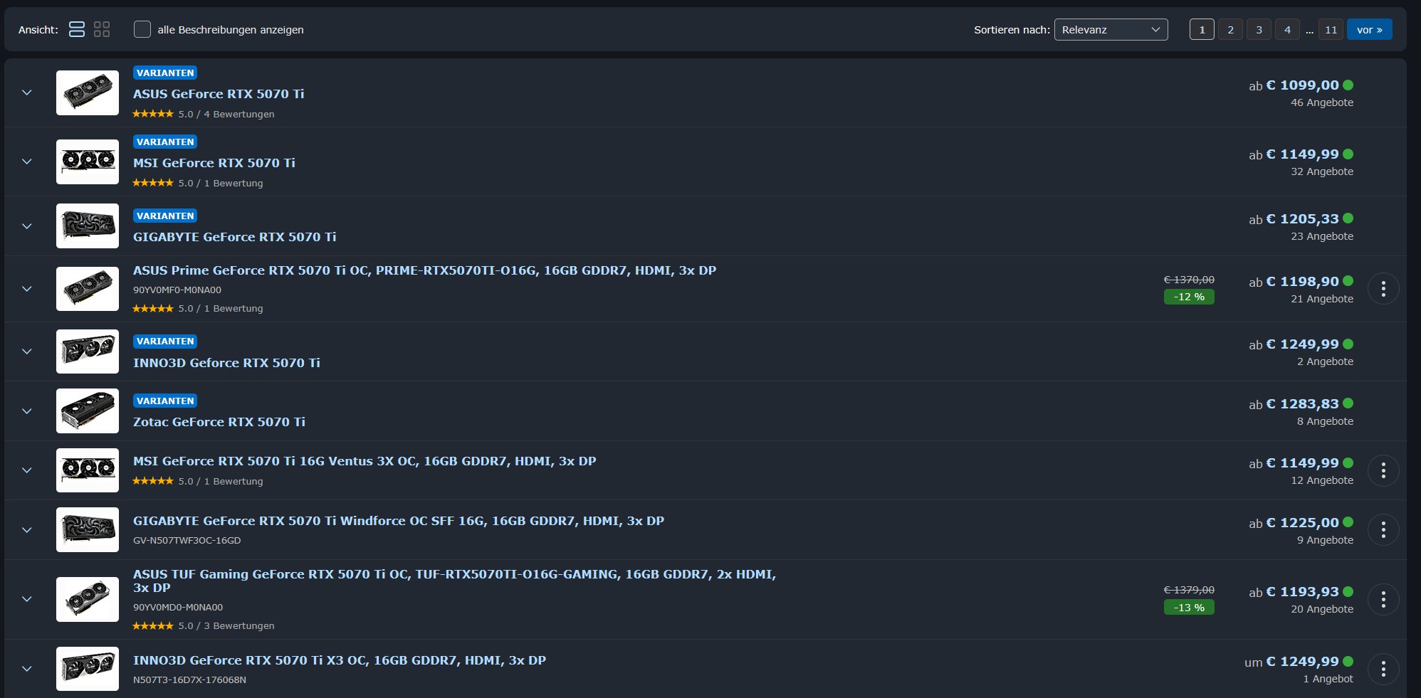Open more options menu for MSI Ventus 3X row

1383,470
